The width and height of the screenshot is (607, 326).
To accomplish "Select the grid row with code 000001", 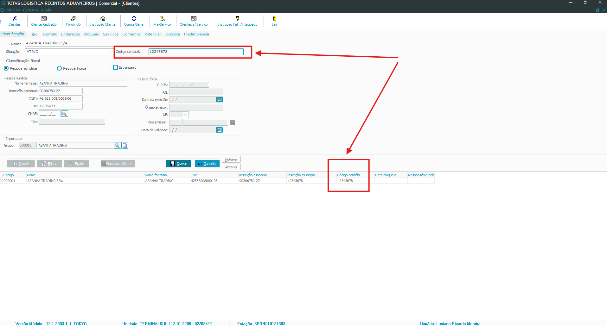I will pyautogui.click(x=217, y=181).
